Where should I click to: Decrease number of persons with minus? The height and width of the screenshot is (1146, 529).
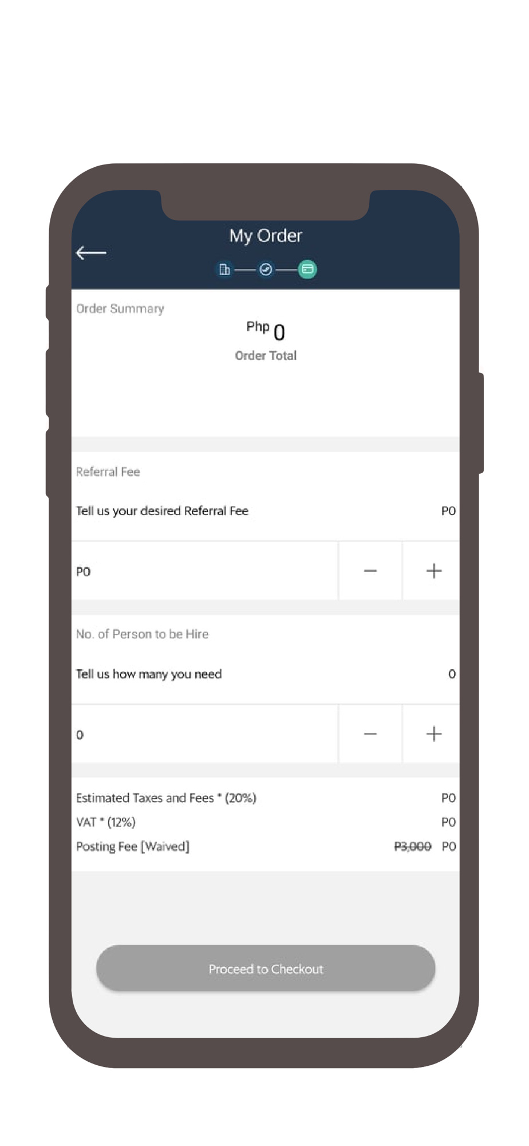point(370,734)
